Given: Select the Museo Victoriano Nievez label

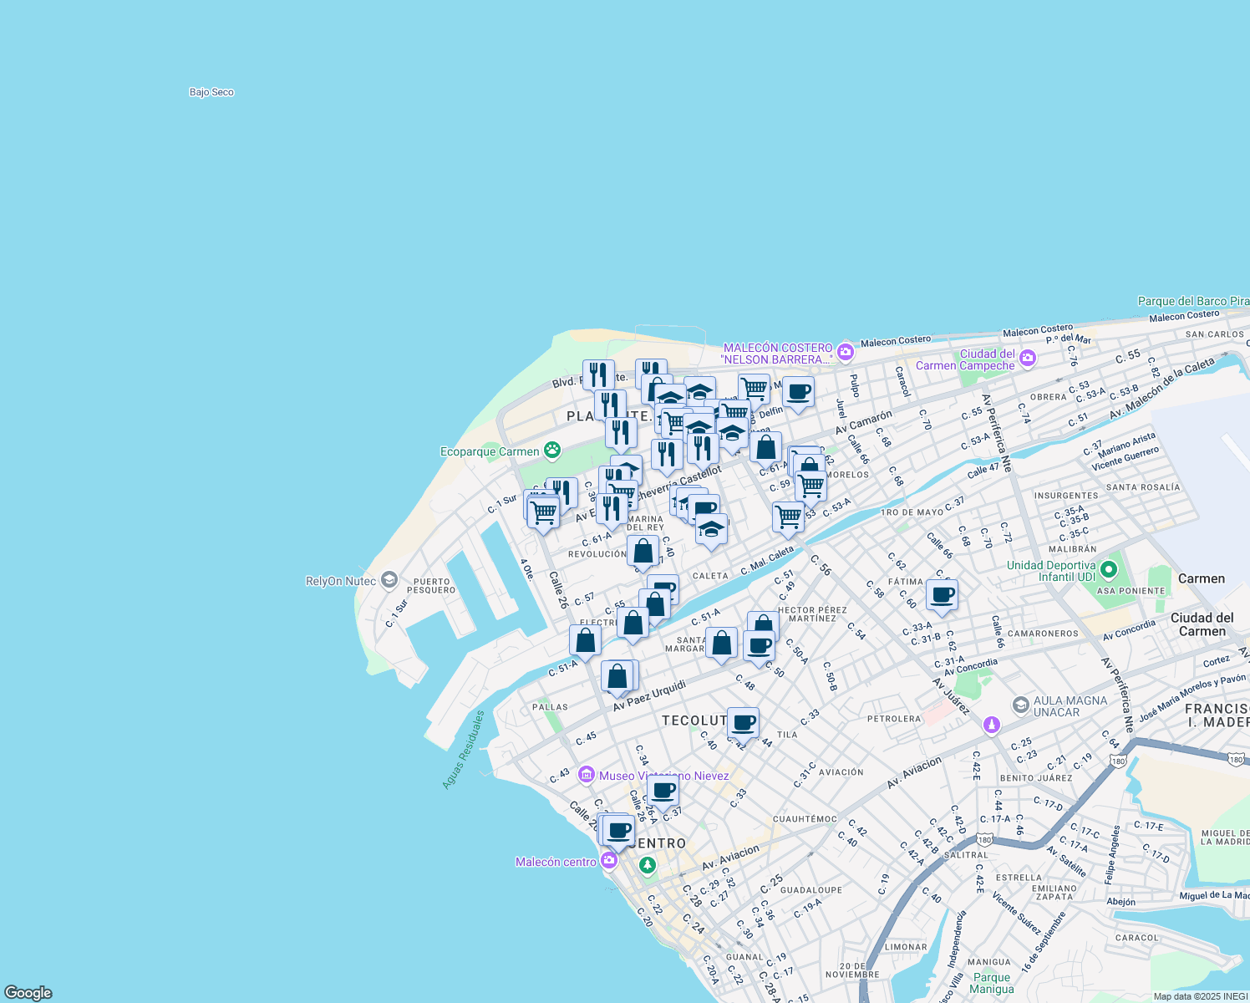Looking at the screenshot, I should 663,776.
